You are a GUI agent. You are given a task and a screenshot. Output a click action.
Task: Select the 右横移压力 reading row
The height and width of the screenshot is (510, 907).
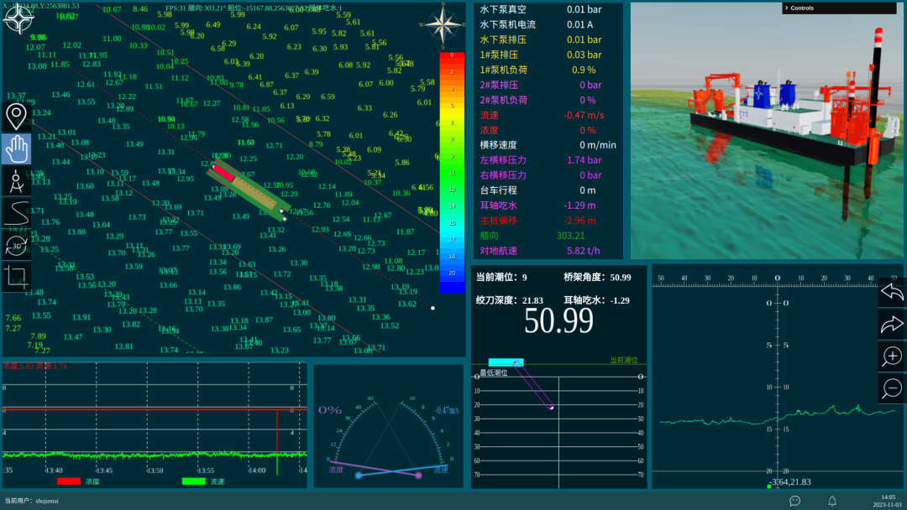point(548,175)
